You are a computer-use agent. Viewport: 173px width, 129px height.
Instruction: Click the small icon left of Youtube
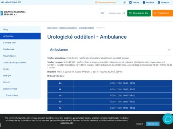coord(125,2)
